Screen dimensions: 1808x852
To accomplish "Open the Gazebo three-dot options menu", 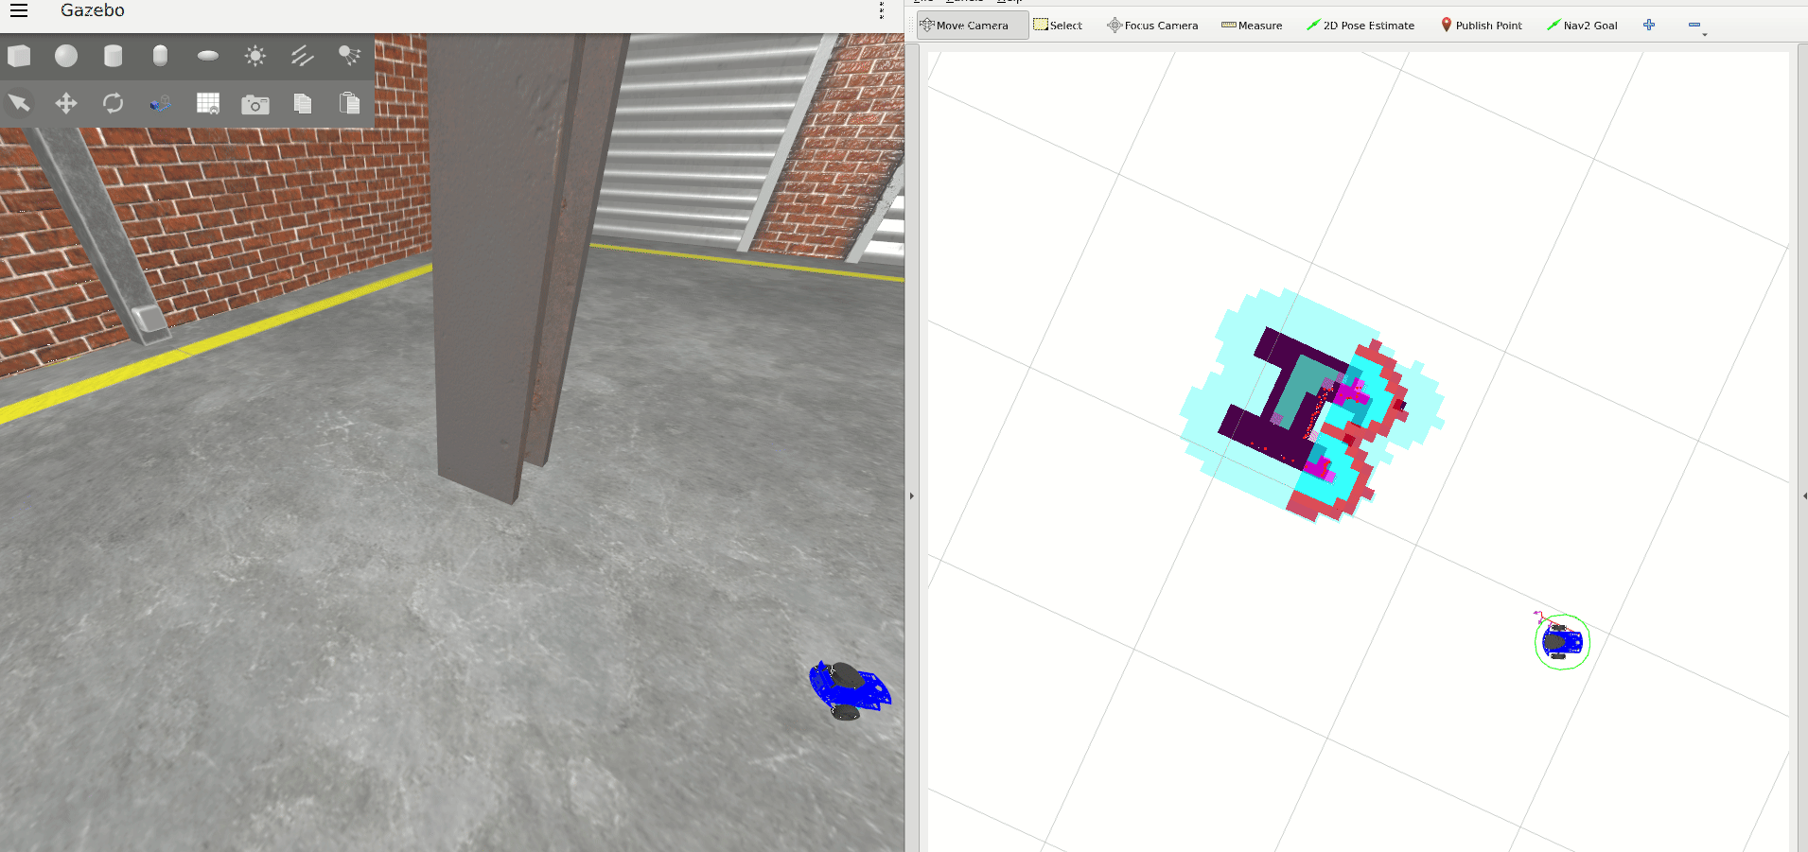I will (x=881, y=10).
